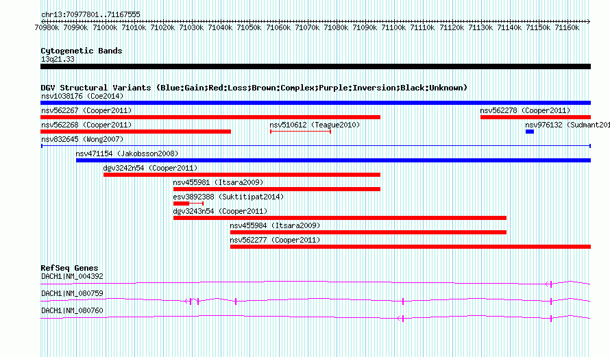Click the red nsv562268 loss bar

pyautogui.click(x=136, y=132)
